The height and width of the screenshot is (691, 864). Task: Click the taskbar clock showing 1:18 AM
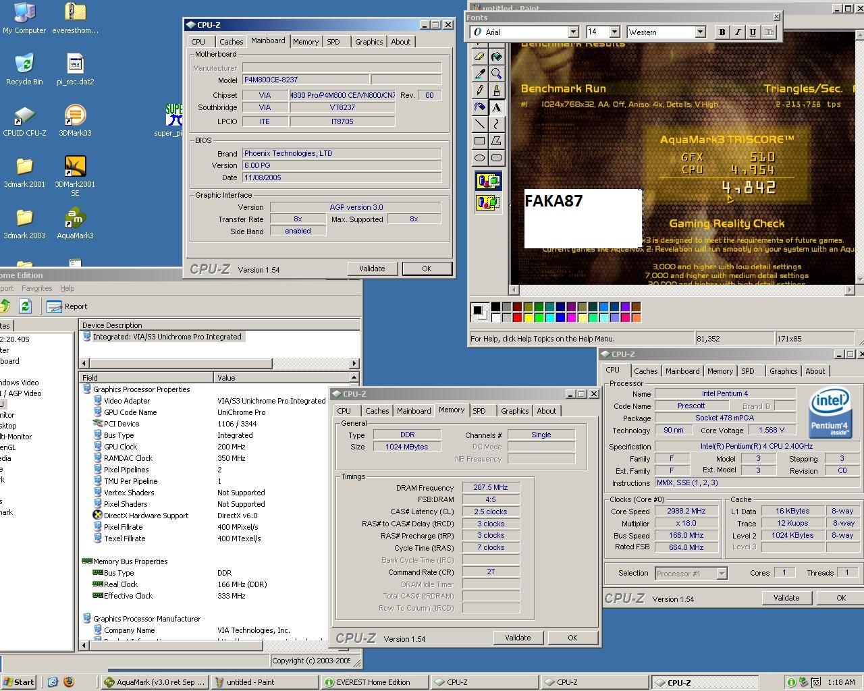(841, 682)
